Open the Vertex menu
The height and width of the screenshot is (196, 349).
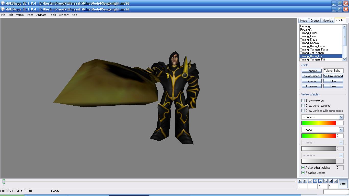[20, 15]
